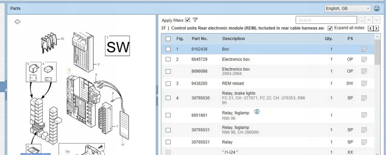The width and height of the screenshot is (386, 155).
Task: Click the section 37 Control units heading
Action: point(242,28)
